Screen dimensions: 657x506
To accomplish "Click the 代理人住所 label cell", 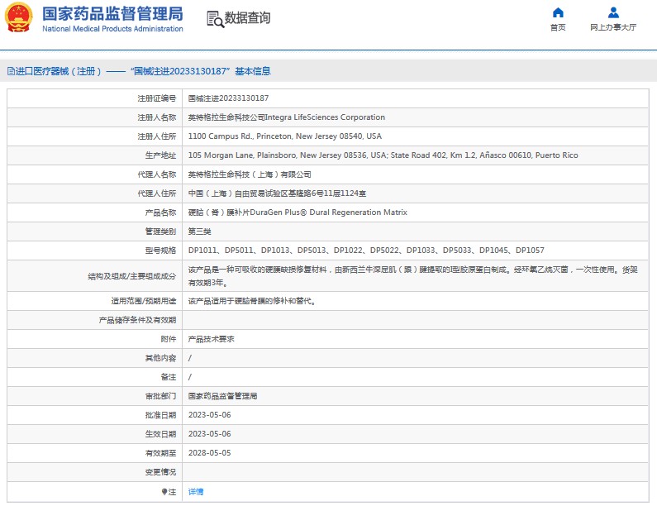I will [95, 193].
